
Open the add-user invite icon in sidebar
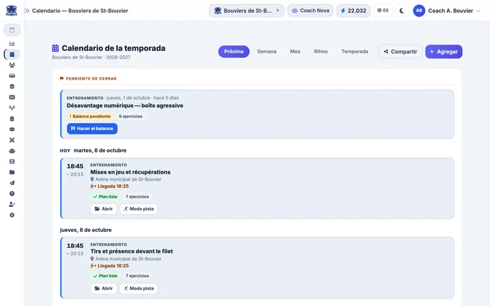coord(12,204)
